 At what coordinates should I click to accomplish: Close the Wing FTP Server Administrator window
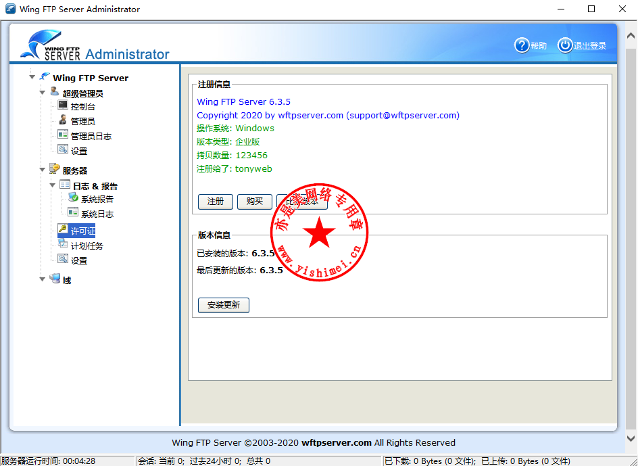pyautogui.click(x=622, y=9)
